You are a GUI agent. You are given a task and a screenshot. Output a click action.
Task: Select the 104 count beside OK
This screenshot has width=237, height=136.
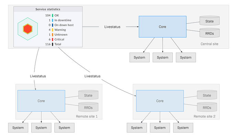coord(48,15)
